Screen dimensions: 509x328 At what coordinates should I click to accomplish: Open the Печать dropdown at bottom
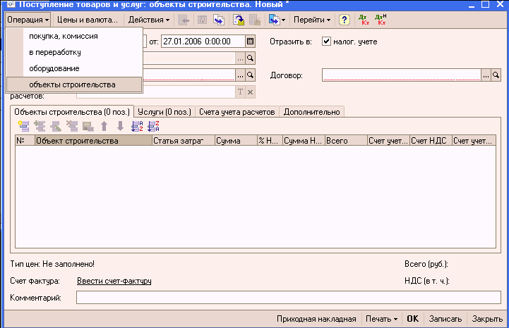coord(381,319)
